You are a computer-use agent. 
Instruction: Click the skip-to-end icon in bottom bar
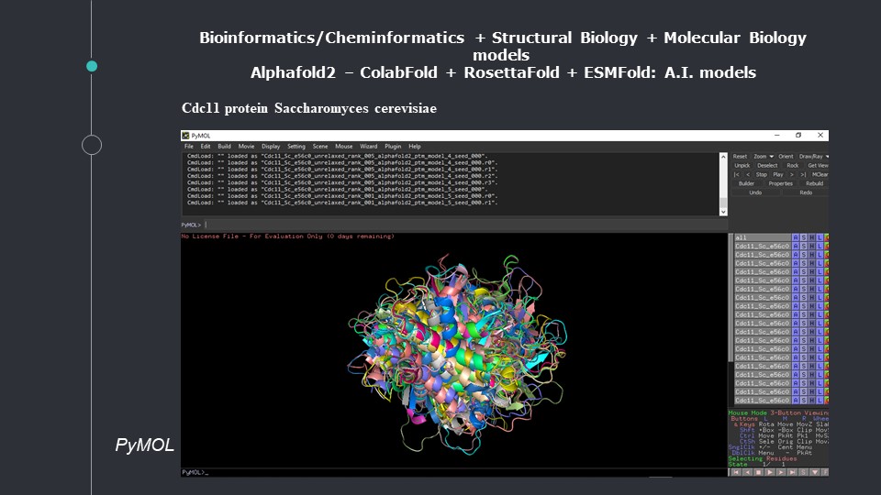(790, 472)
